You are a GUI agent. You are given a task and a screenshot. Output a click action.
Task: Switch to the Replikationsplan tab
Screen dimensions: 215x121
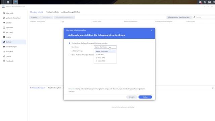coord(54,88)
